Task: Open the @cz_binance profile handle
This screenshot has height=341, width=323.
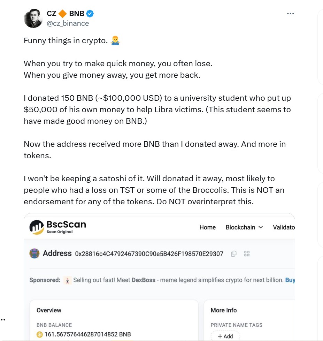Action: click(68, 23)
